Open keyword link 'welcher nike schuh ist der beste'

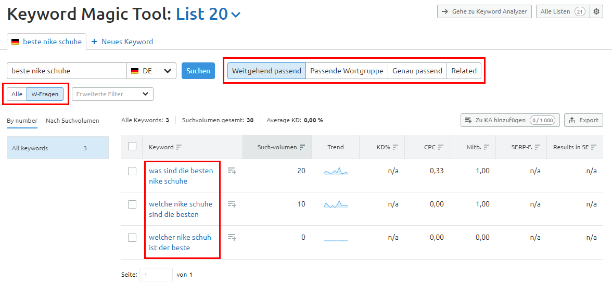[x=180, y=242]
